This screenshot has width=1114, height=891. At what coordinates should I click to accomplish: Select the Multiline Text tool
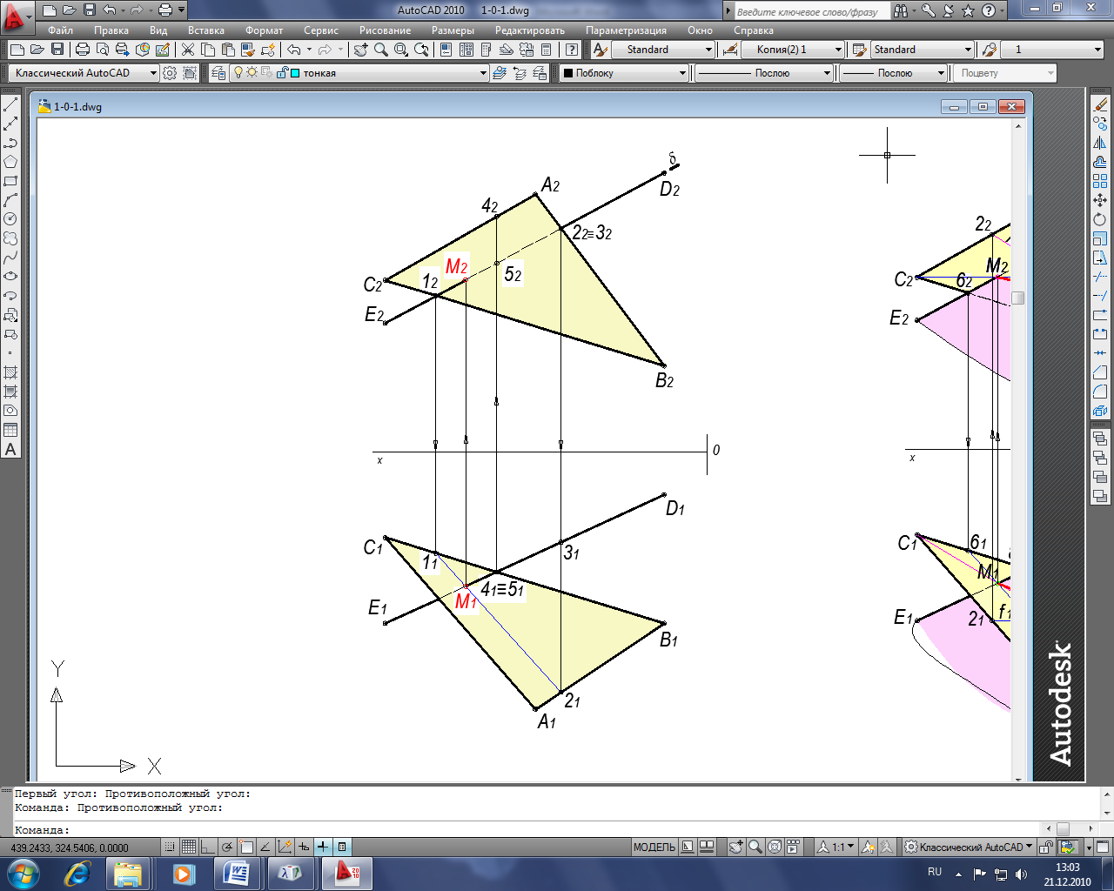tap(10, 450)
